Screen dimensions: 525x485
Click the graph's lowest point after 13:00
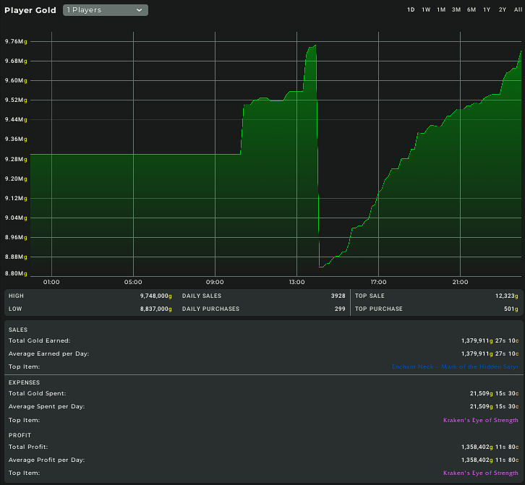pos(320,267)
